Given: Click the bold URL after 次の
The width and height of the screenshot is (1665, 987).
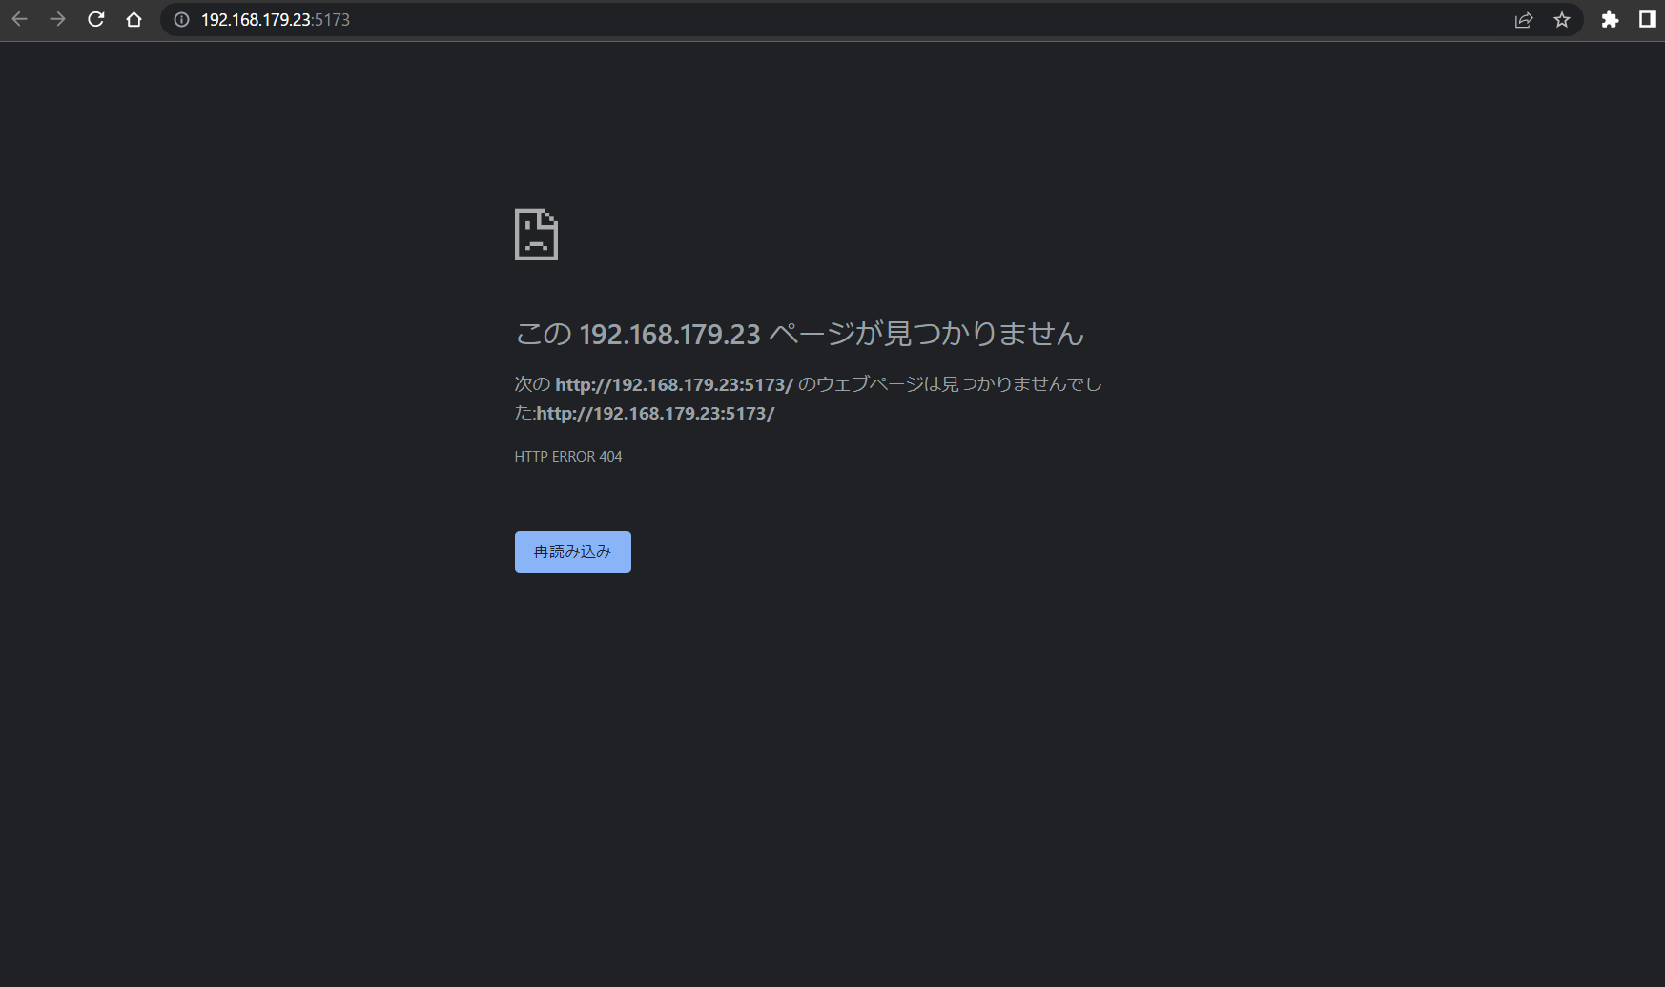Looking at the screenshot, I should tap(674, 384).
